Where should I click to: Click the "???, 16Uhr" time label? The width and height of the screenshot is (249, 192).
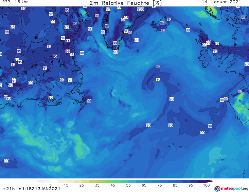pos(15,2)
